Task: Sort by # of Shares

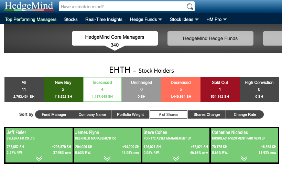Action: pos(169,114)
